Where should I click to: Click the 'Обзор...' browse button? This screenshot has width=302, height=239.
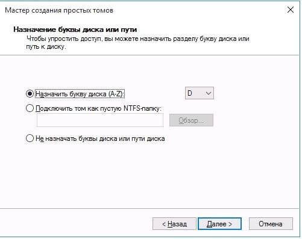point(191,120)
